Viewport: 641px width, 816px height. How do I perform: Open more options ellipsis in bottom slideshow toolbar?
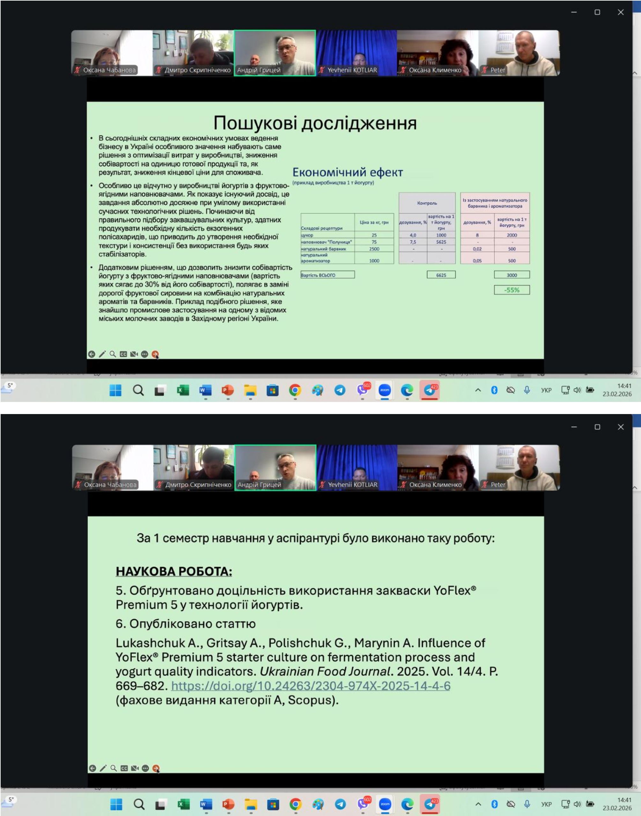click(146, 768)
